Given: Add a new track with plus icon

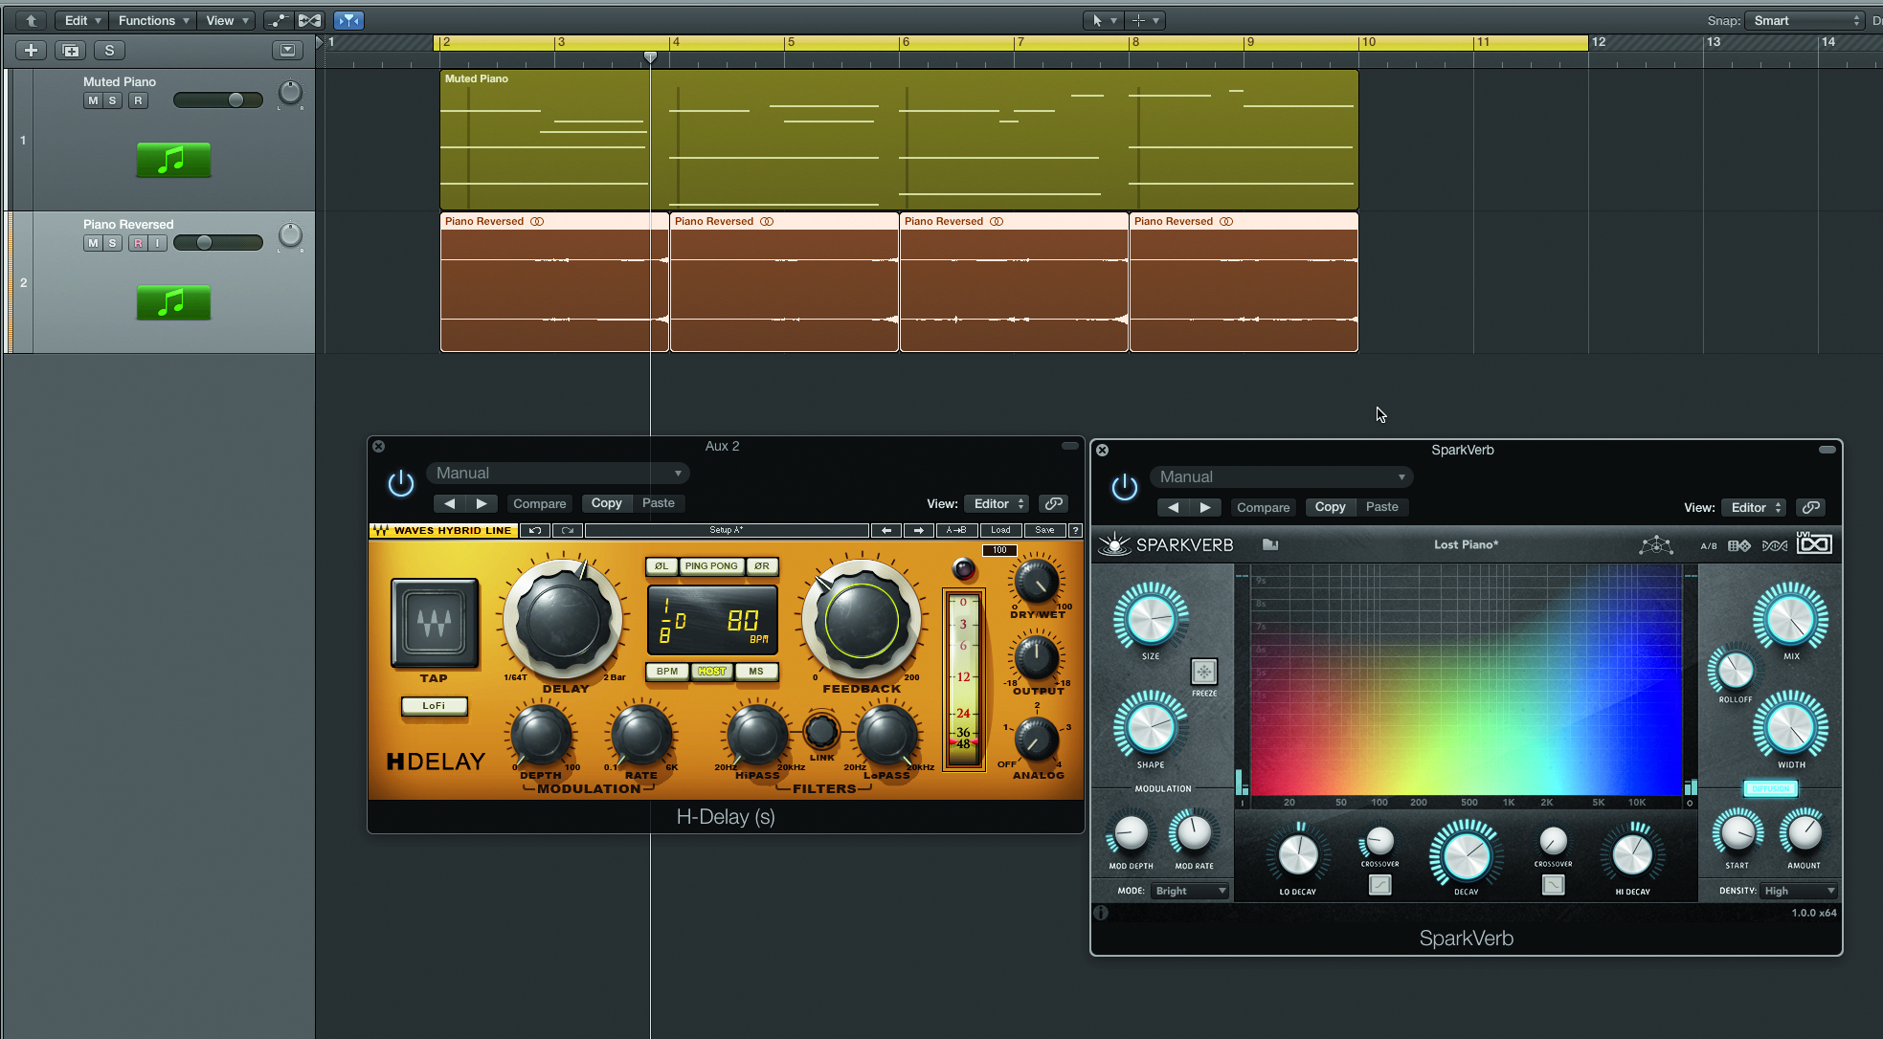Looking at the screenshot, I should coord(31,50).
